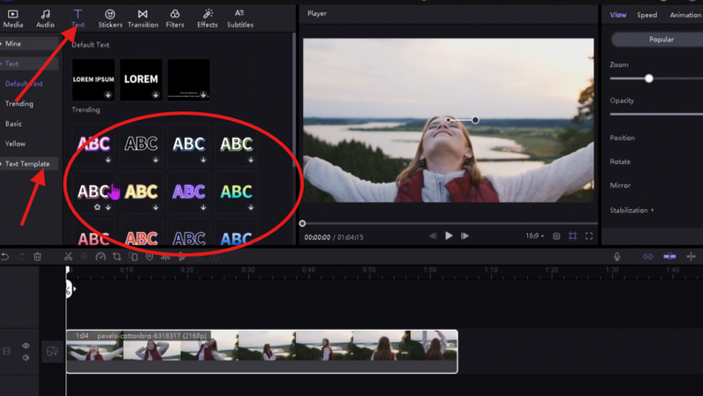Click the Opacity slider track
The width and height of the screenshot is (703, 396).
(656, 115)
